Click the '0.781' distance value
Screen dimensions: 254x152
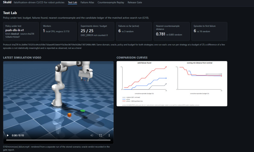tap(160, 34)
